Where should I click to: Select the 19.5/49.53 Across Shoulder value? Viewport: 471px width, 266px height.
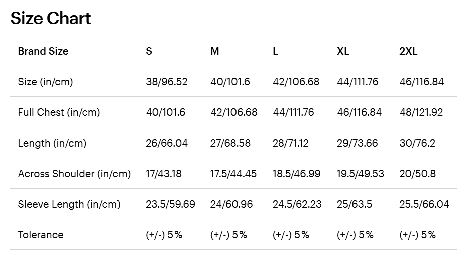(361, 174)
